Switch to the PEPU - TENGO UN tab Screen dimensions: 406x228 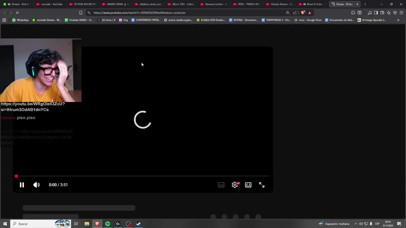pos(246,4)
